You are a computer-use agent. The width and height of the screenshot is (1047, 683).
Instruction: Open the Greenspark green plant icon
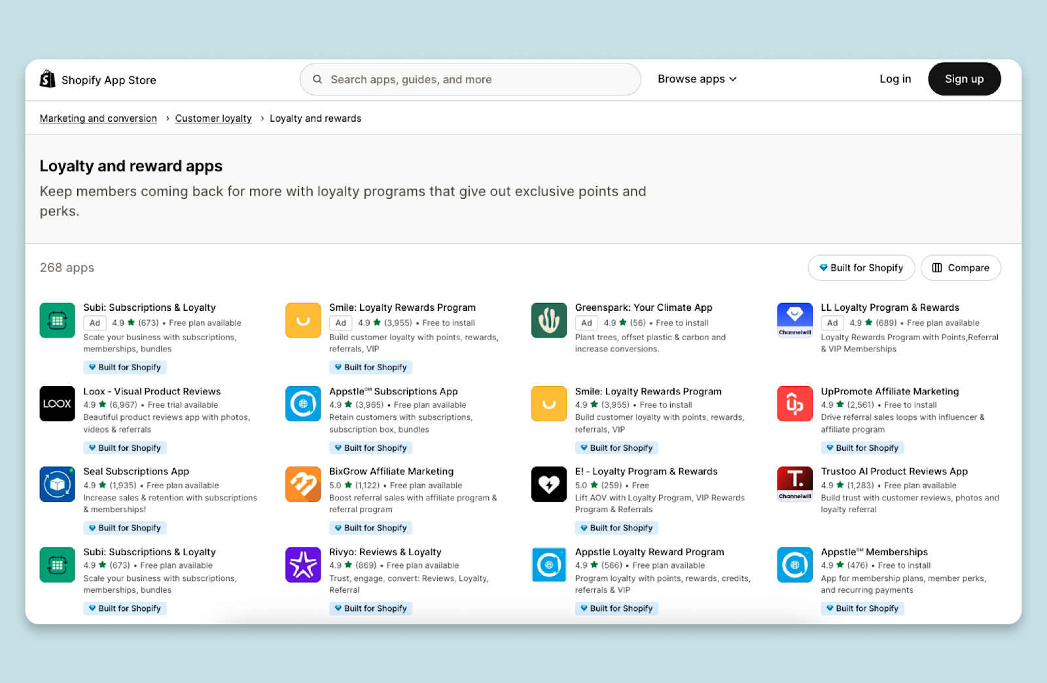549,320
